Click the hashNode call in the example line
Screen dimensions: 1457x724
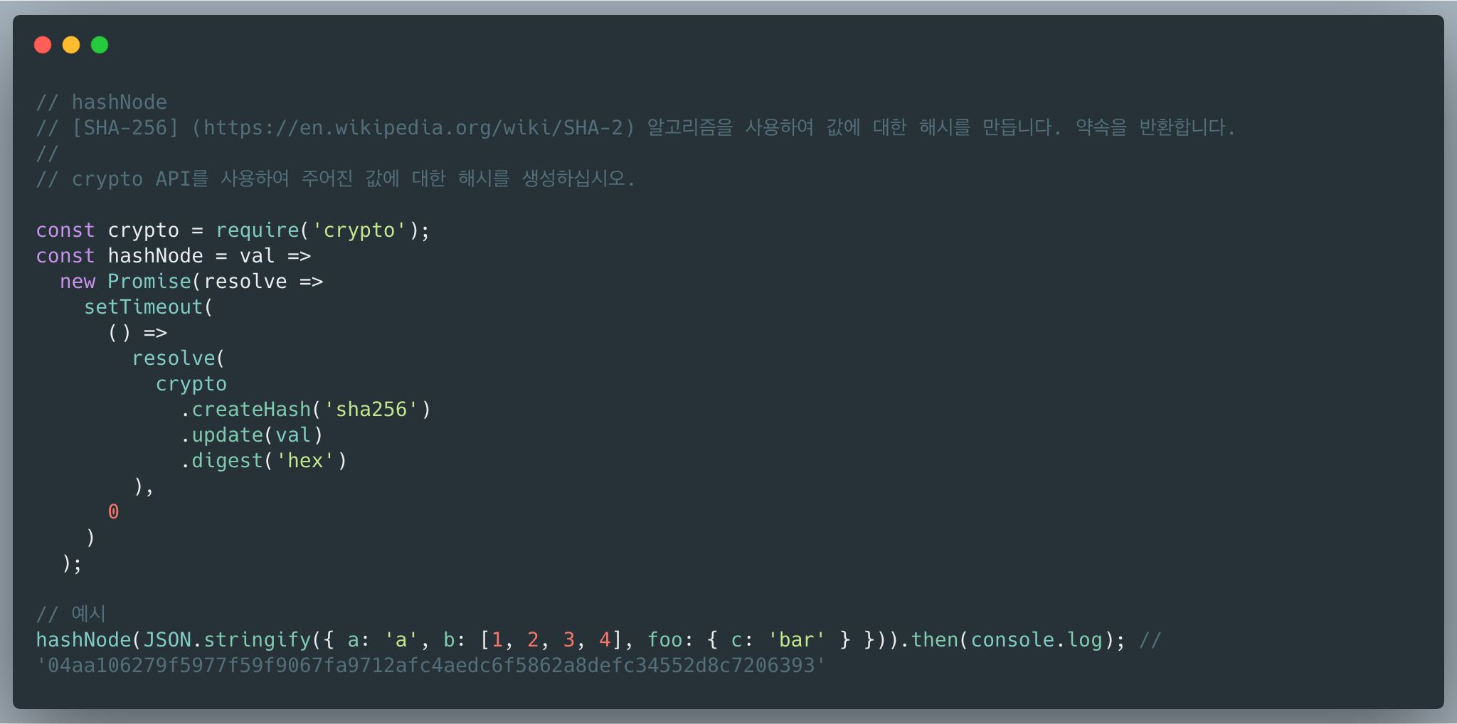point(84,640)
